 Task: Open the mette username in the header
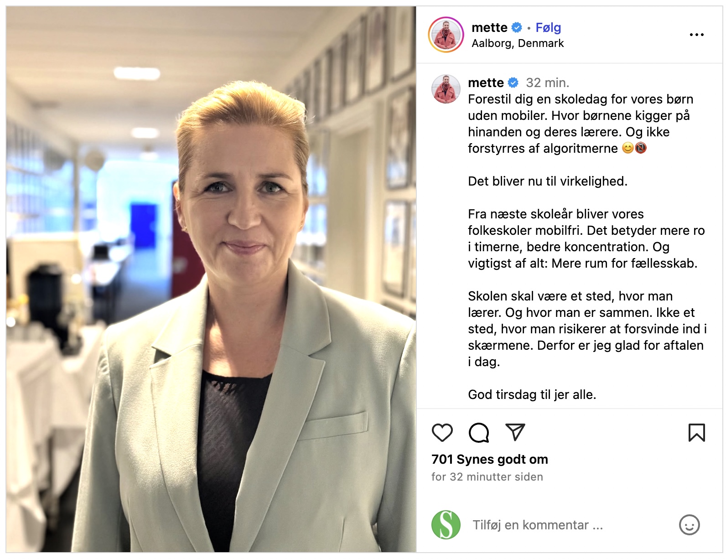click(489, 27)
